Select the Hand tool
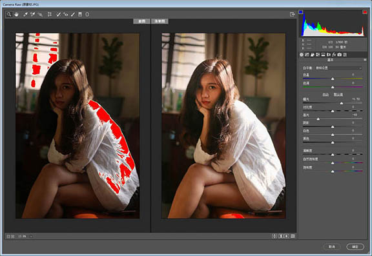 16,14
